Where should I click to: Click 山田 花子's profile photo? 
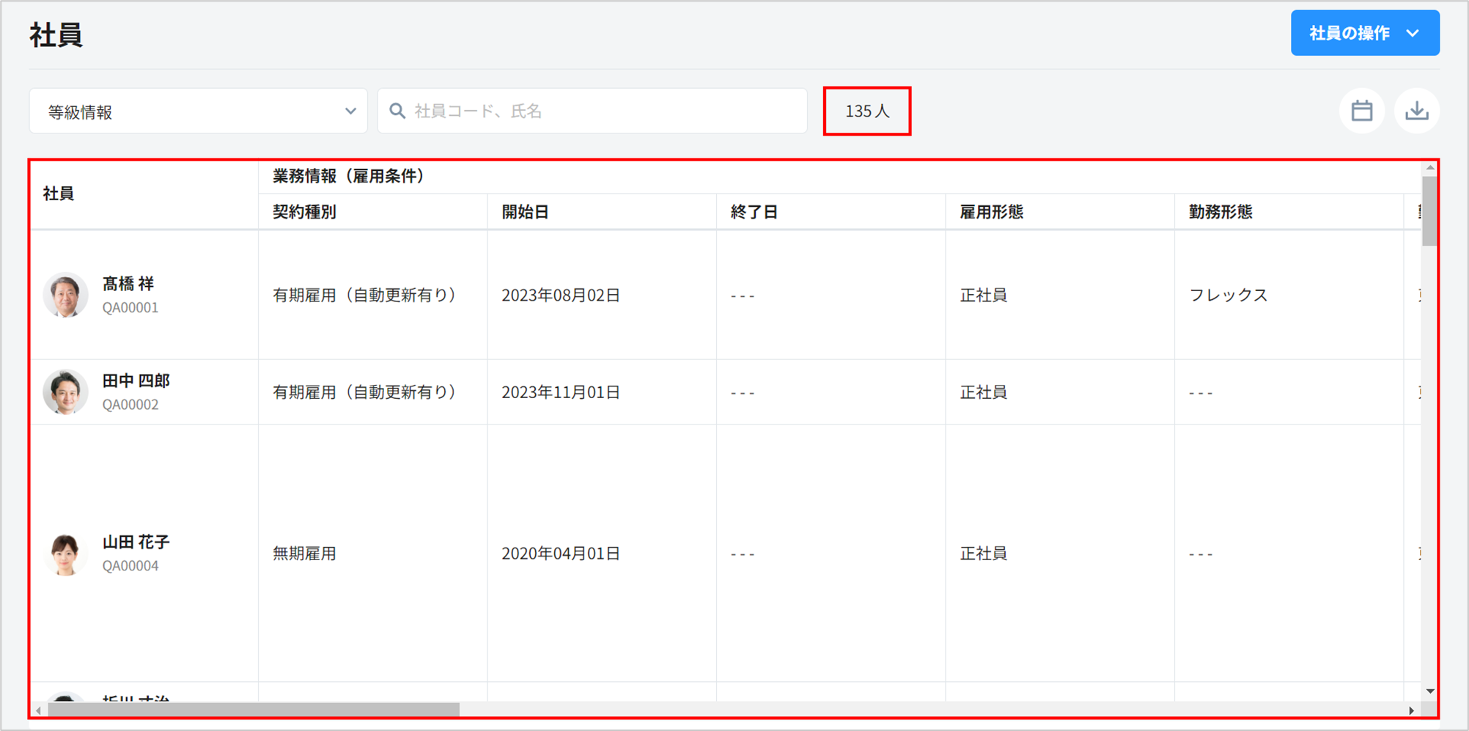(65, 554)
